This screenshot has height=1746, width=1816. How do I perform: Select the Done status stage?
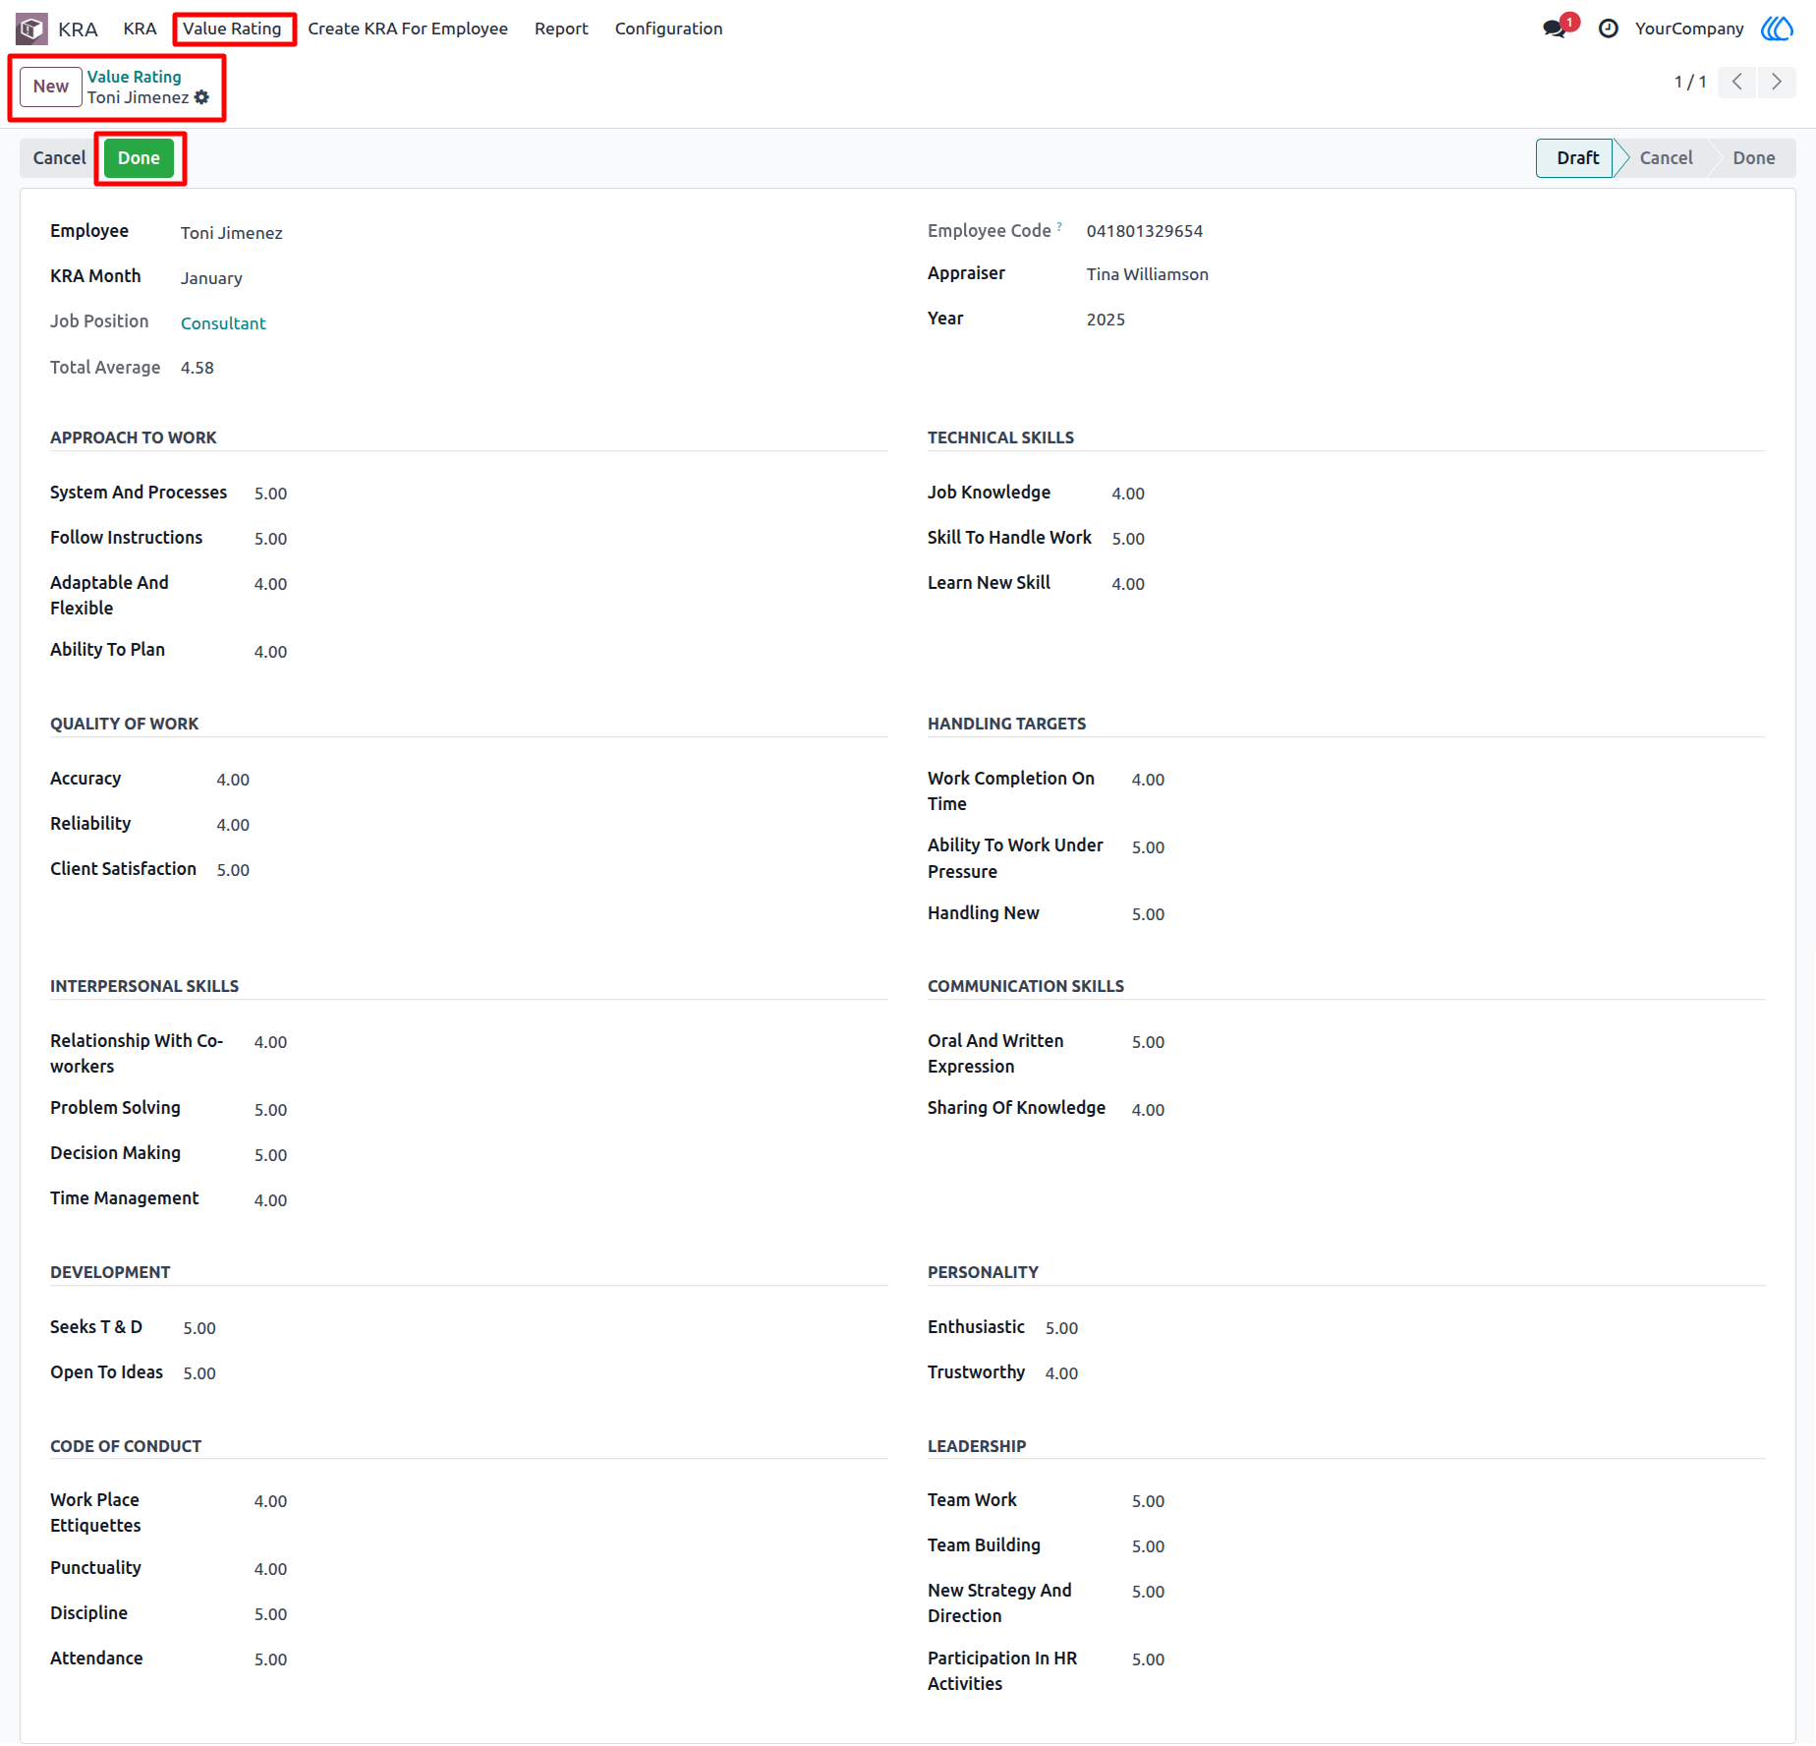[x=1754, y=158]
